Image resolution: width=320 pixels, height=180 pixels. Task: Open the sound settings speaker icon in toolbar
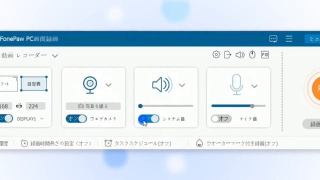coord(240,54)
